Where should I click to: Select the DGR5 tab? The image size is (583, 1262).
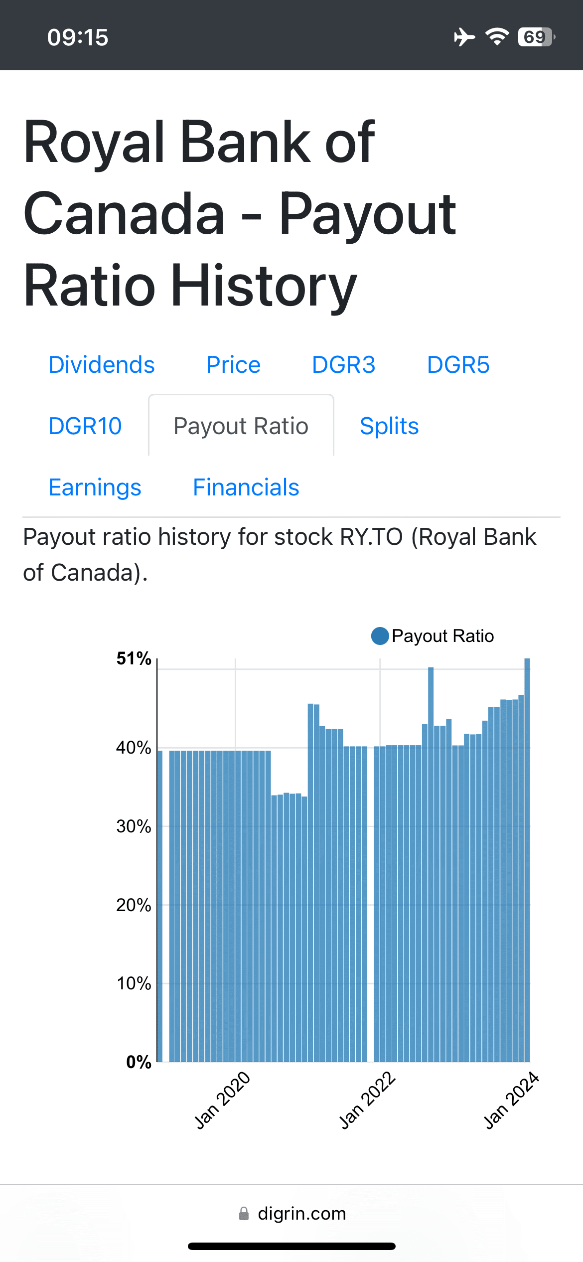point(458,365)
